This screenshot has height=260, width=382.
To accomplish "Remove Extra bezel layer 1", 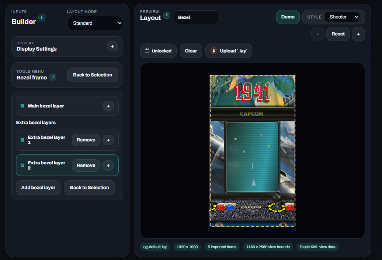I will [86, 140].
